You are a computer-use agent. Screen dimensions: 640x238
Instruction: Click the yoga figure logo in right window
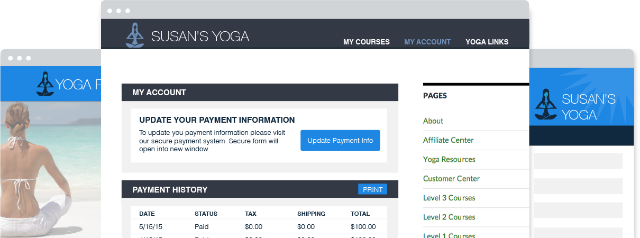pos(546,105)
